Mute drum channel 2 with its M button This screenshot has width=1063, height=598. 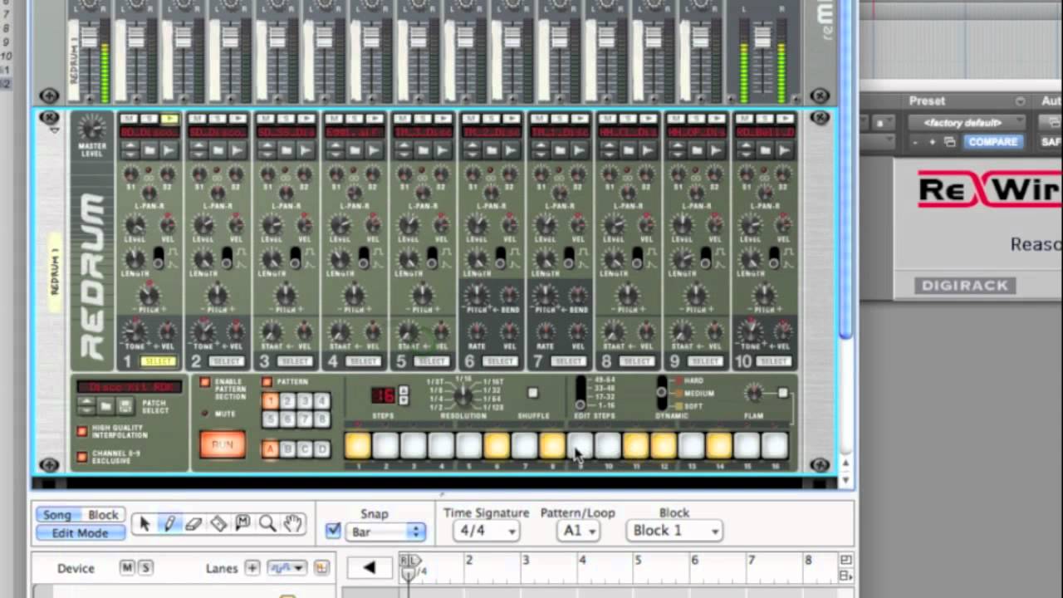pos(198,119)
